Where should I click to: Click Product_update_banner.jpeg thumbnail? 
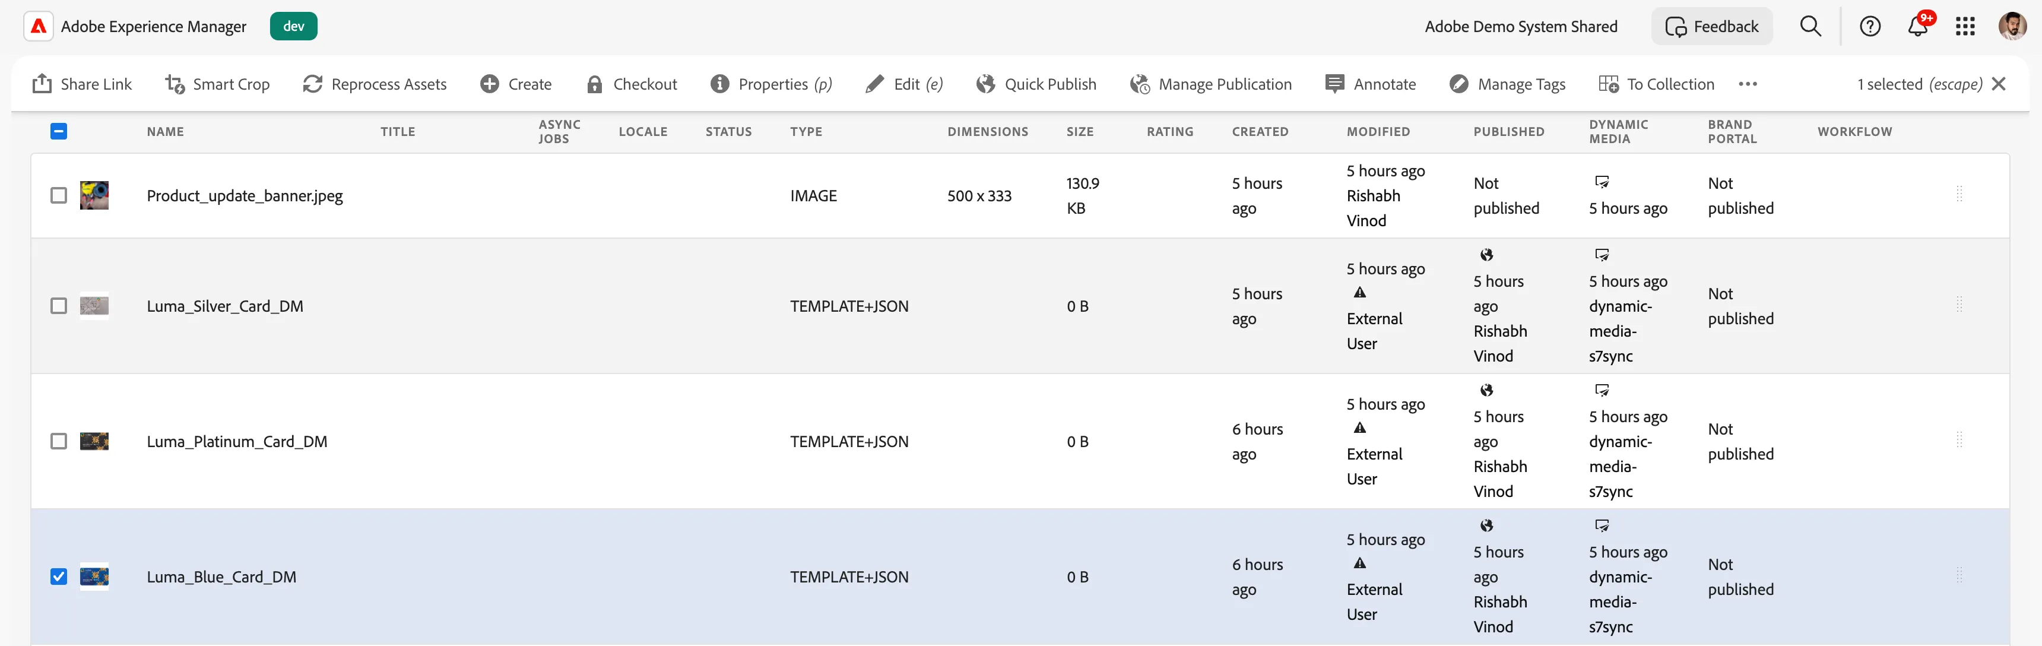click(94, 195)
